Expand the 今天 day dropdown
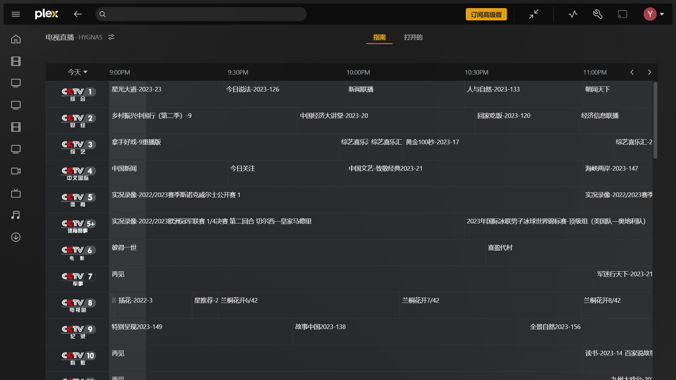Viewport: 676px width, 380px height. pos(77,72)
